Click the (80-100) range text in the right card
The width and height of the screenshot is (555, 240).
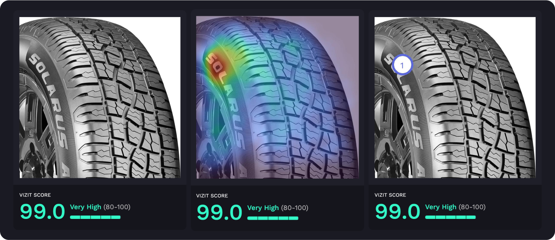pos(472,207)
